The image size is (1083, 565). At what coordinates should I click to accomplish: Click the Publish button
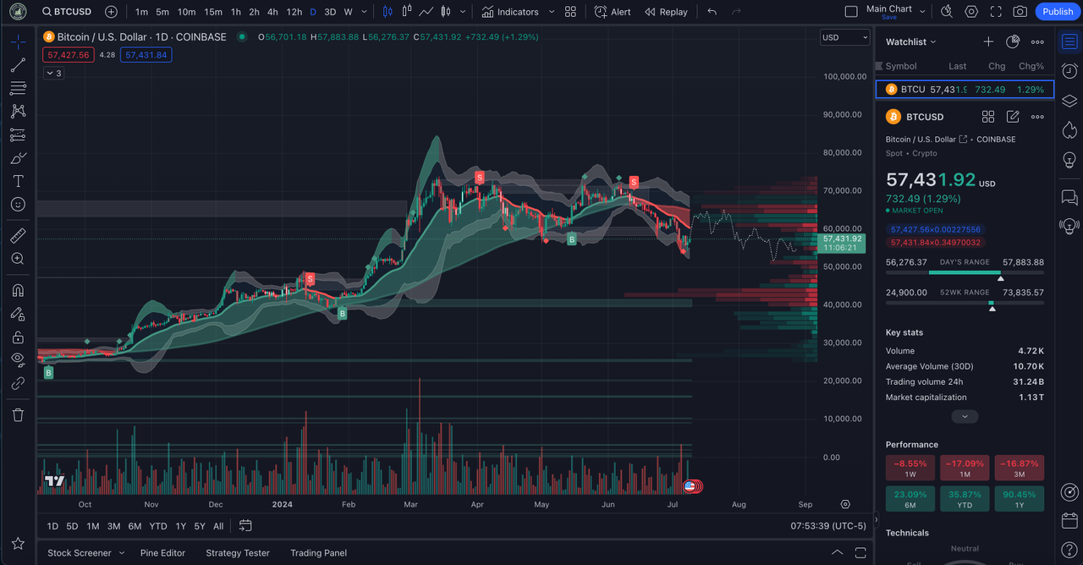point(1058,12)
